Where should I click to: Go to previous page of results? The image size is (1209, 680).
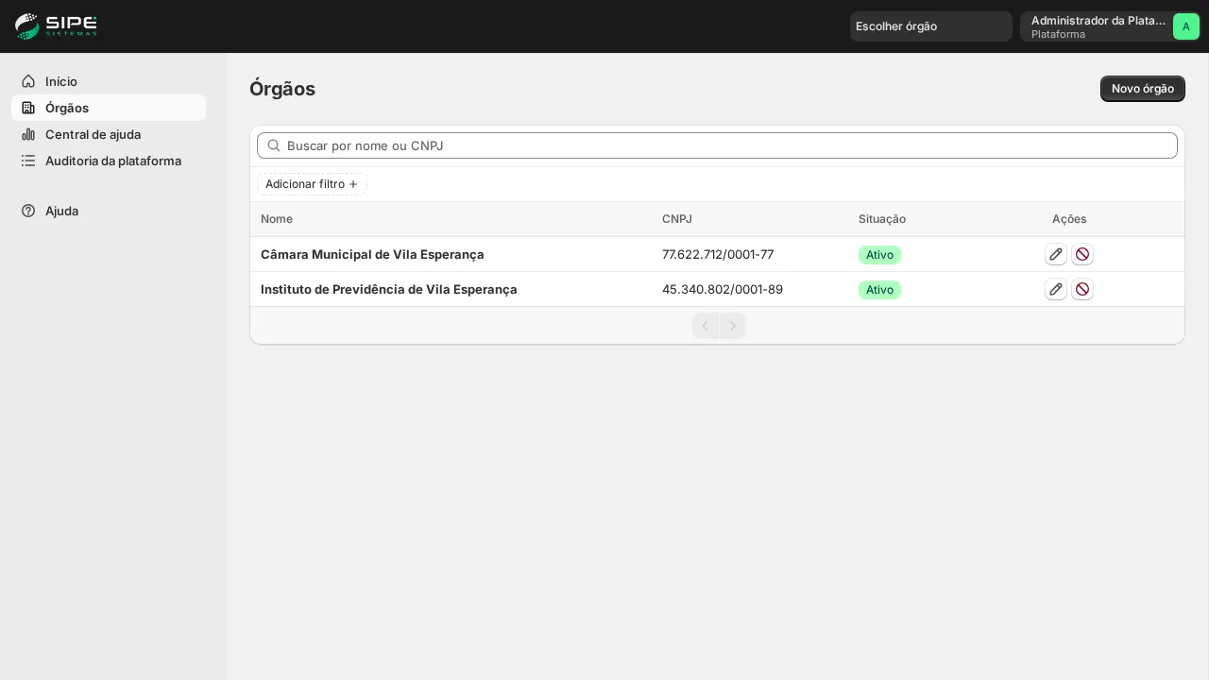(x=706, y=326)
